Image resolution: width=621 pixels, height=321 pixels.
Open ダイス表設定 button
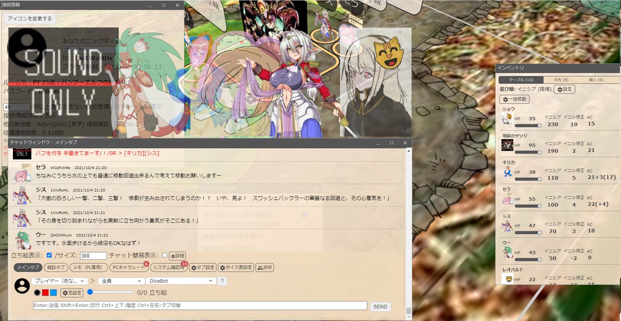point(236,267)
